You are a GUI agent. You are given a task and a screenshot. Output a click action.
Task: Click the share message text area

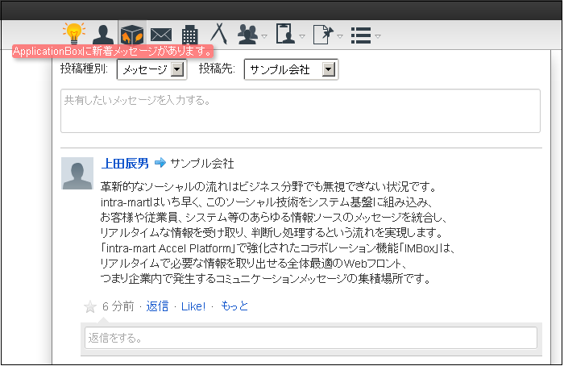pos(301,110)
